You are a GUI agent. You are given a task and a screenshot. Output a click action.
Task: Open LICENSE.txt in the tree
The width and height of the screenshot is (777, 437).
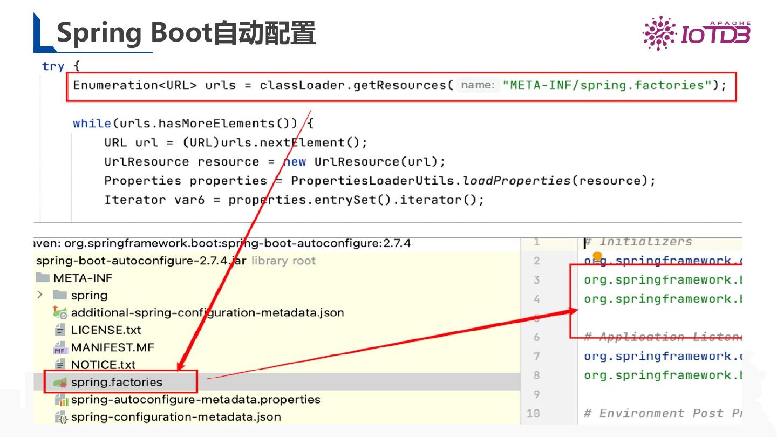[x=106, y=330]
